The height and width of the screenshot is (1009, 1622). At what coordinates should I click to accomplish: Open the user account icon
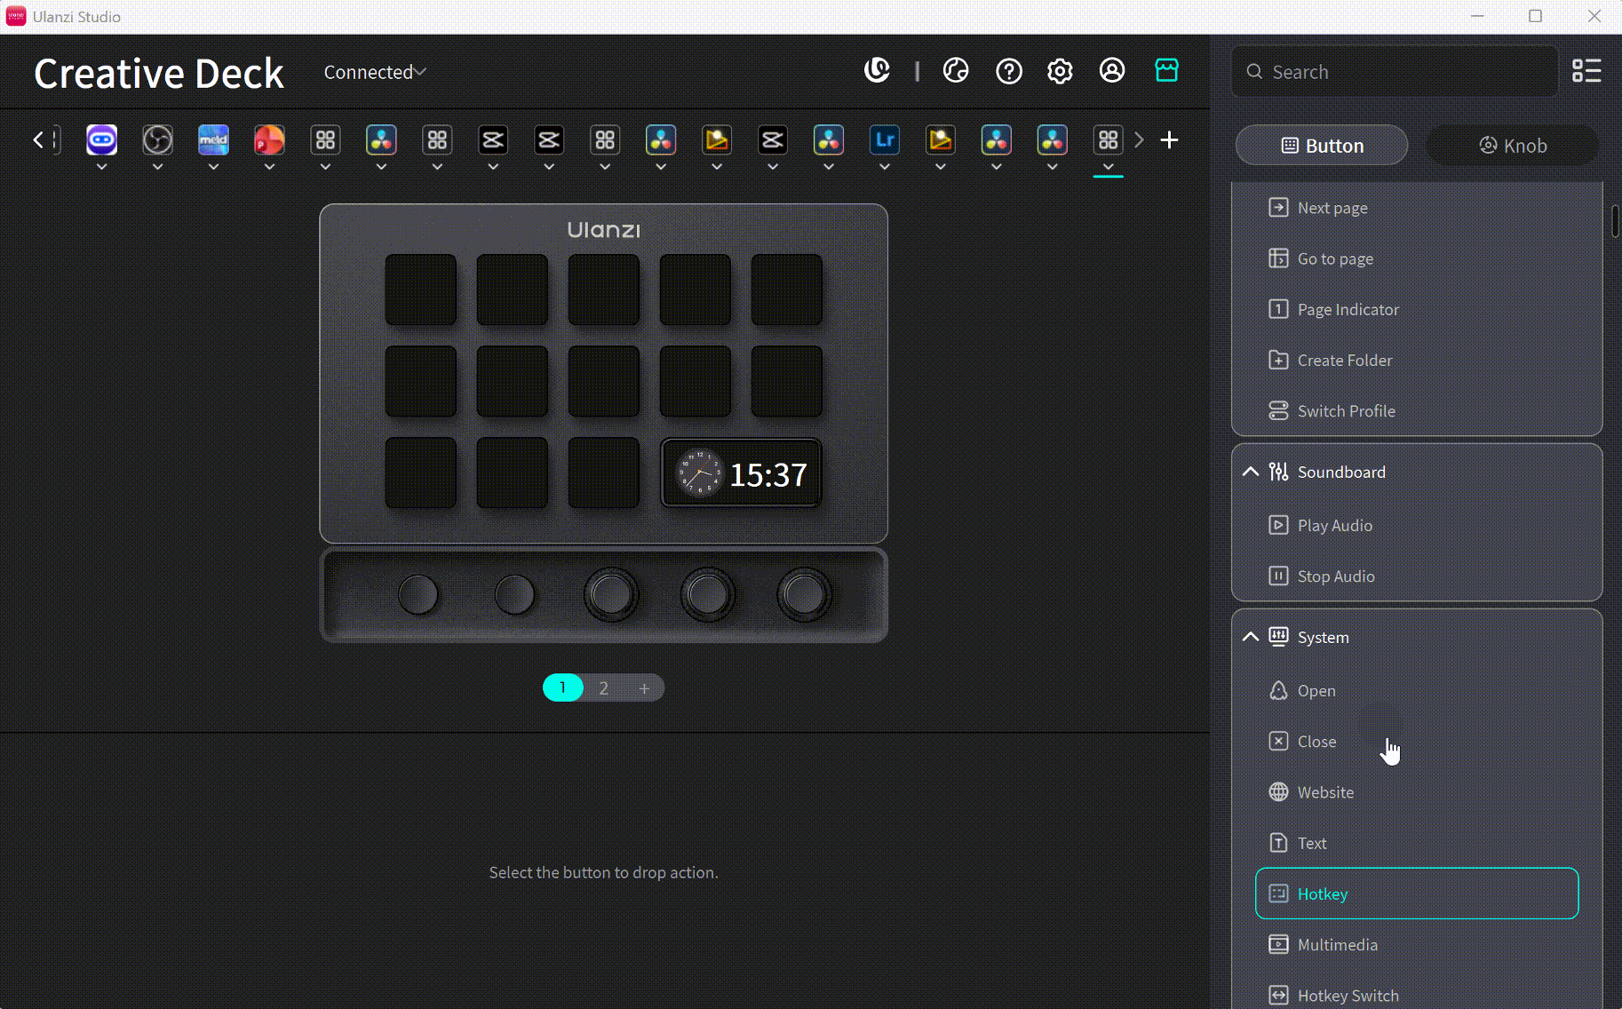[1112, 71]
